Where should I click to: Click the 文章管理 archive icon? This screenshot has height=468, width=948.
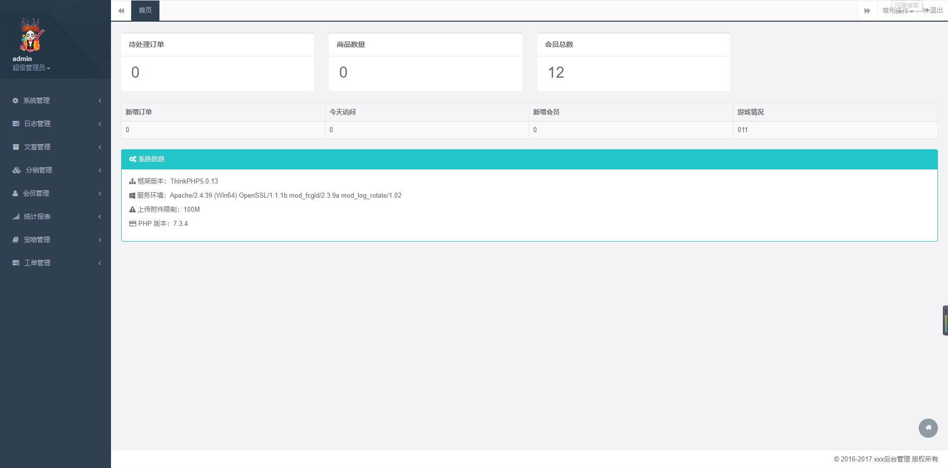pos(16,147)
